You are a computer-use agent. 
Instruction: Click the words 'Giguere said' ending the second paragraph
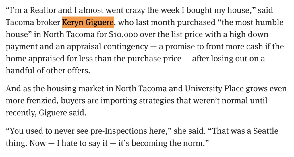(x=63, y=113)
